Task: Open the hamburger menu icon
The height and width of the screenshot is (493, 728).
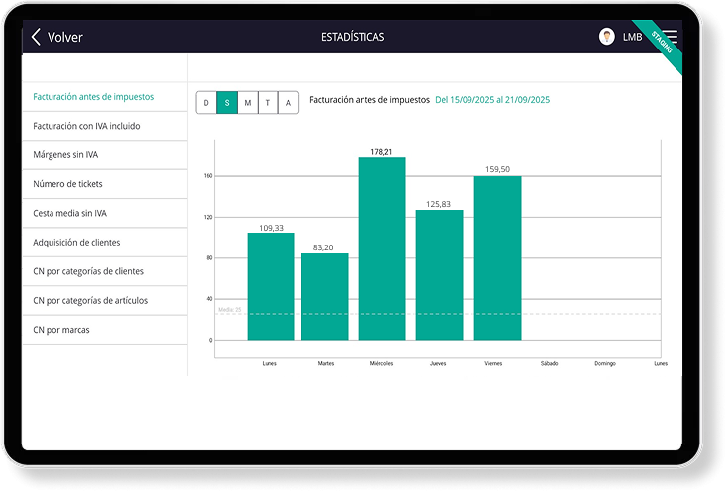Action: [x=671, y=37]
